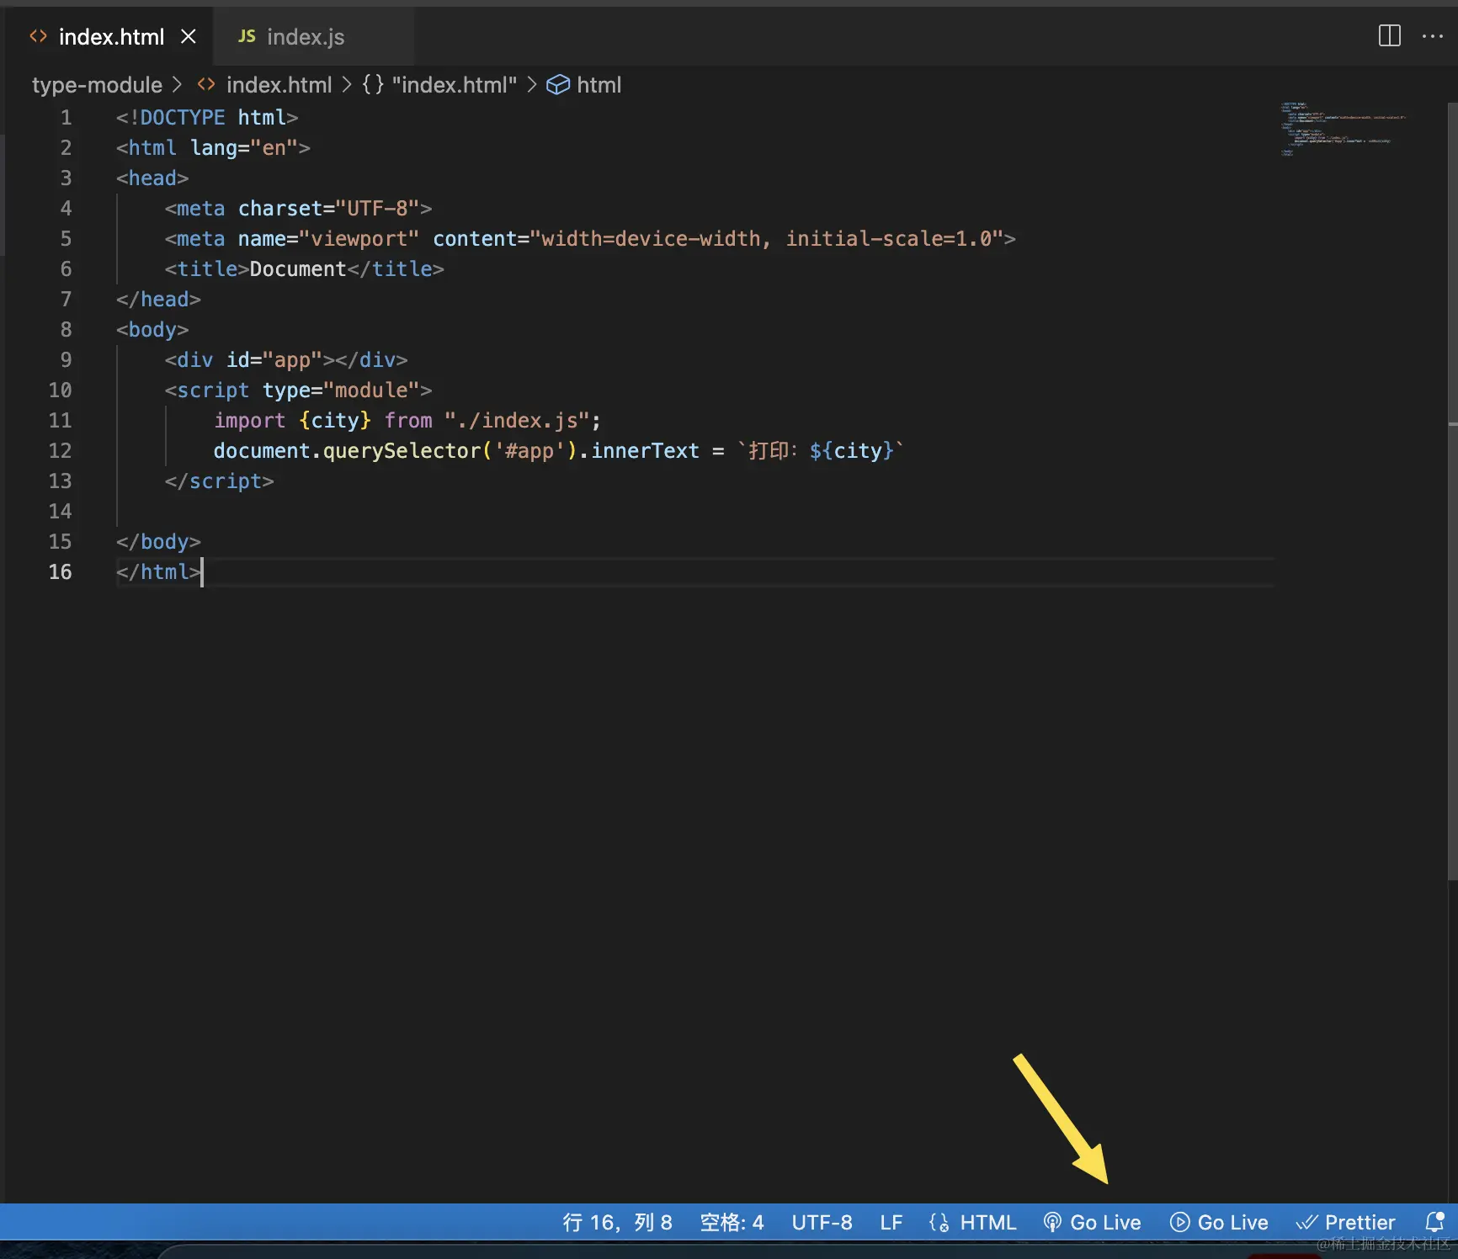
Task: Expand the index.html file breadcrumb
Action: pos(264,85)
